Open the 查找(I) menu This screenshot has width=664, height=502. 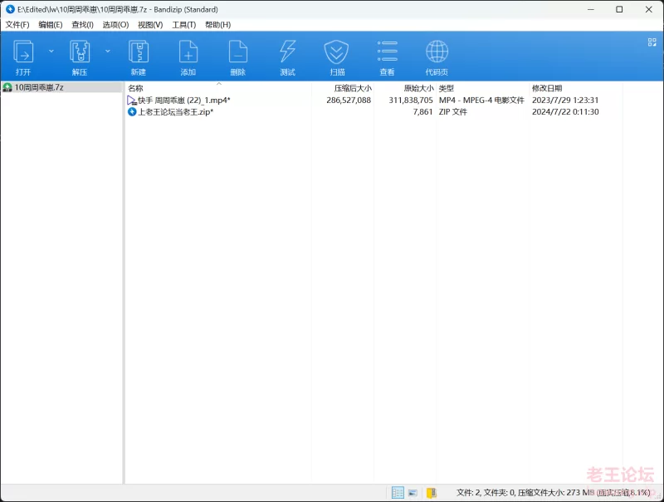[x=82, y=25]
